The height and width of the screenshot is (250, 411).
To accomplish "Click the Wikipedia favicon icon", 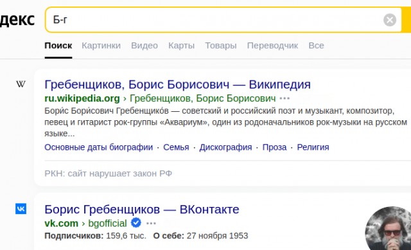I will click(21, 84).
